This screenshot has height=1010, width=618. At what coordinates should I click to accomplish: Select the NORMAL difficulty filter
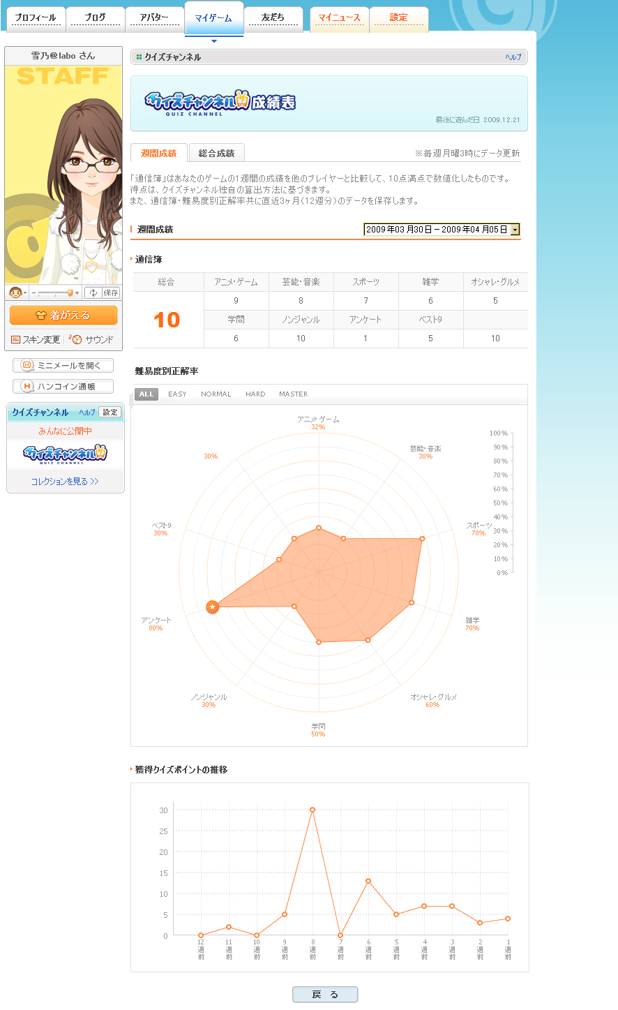pos(216,394)
